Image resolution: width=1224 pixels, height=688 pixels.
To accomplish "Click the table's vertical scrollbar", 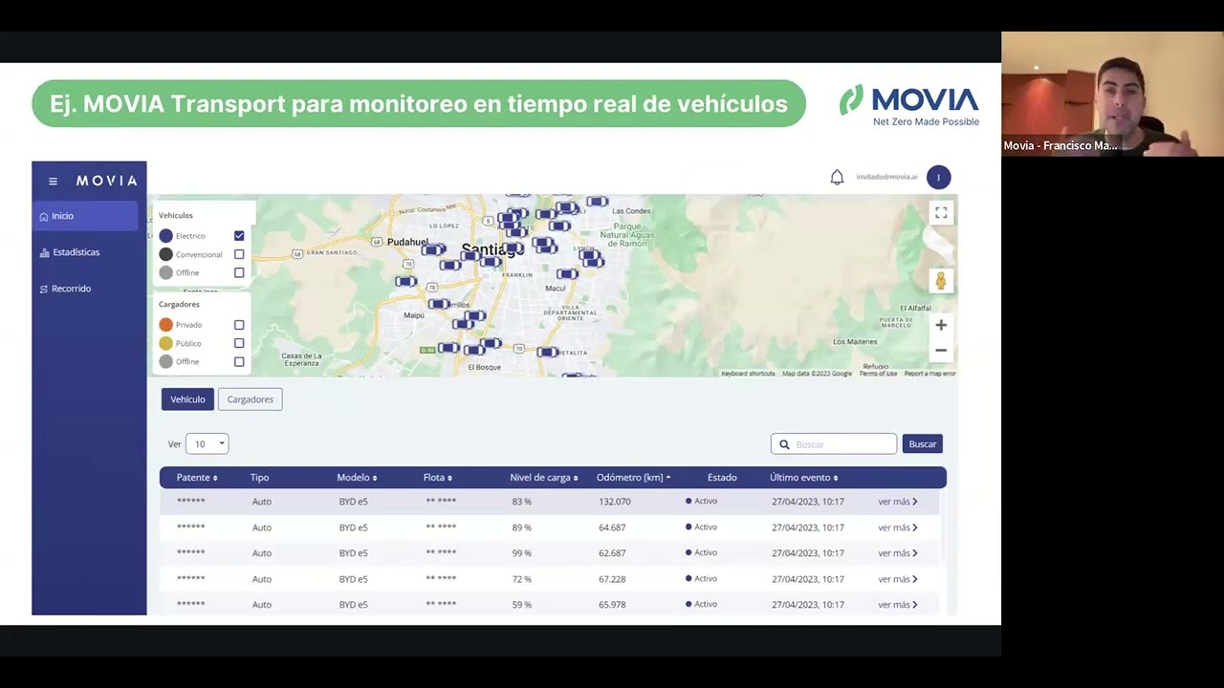I will (942, 526).
